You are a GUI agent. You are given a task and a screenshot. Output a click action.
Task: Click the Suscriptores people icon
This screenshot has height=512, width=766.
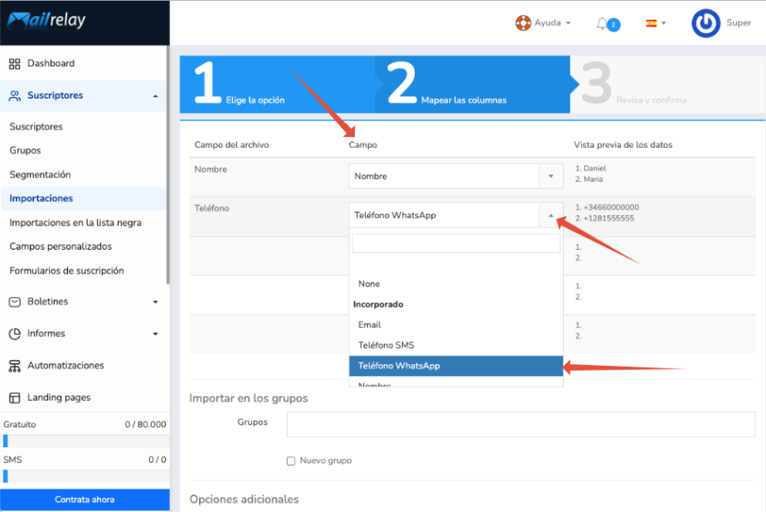(15, 96)
